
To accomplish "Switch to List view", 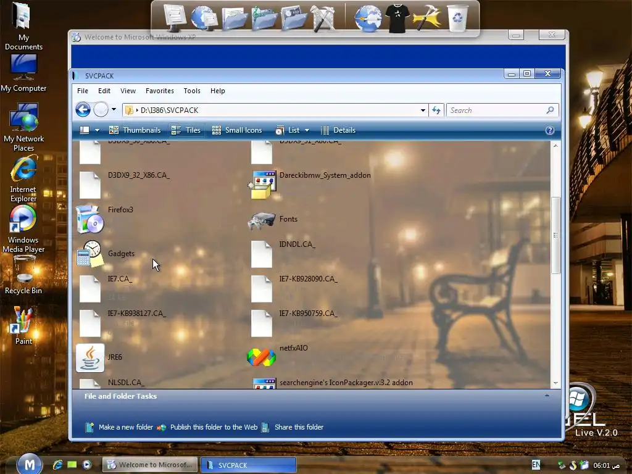I will click(x=288, y=130).
